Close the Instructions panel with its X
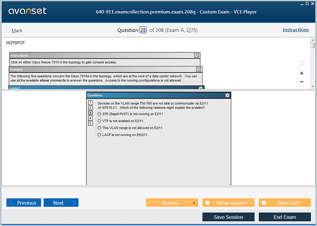This screenshot has height=226, width=317. (196, 55)
